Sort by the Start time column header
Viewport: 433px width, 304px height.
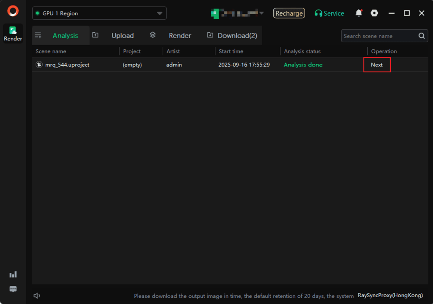(x=231, y=51)
